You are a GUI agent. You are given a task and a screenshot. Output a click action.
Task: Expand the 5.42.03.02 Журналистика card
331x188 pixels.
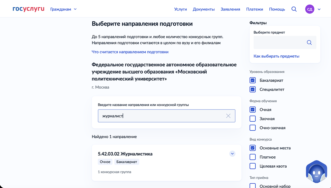[x=232, y=154]
